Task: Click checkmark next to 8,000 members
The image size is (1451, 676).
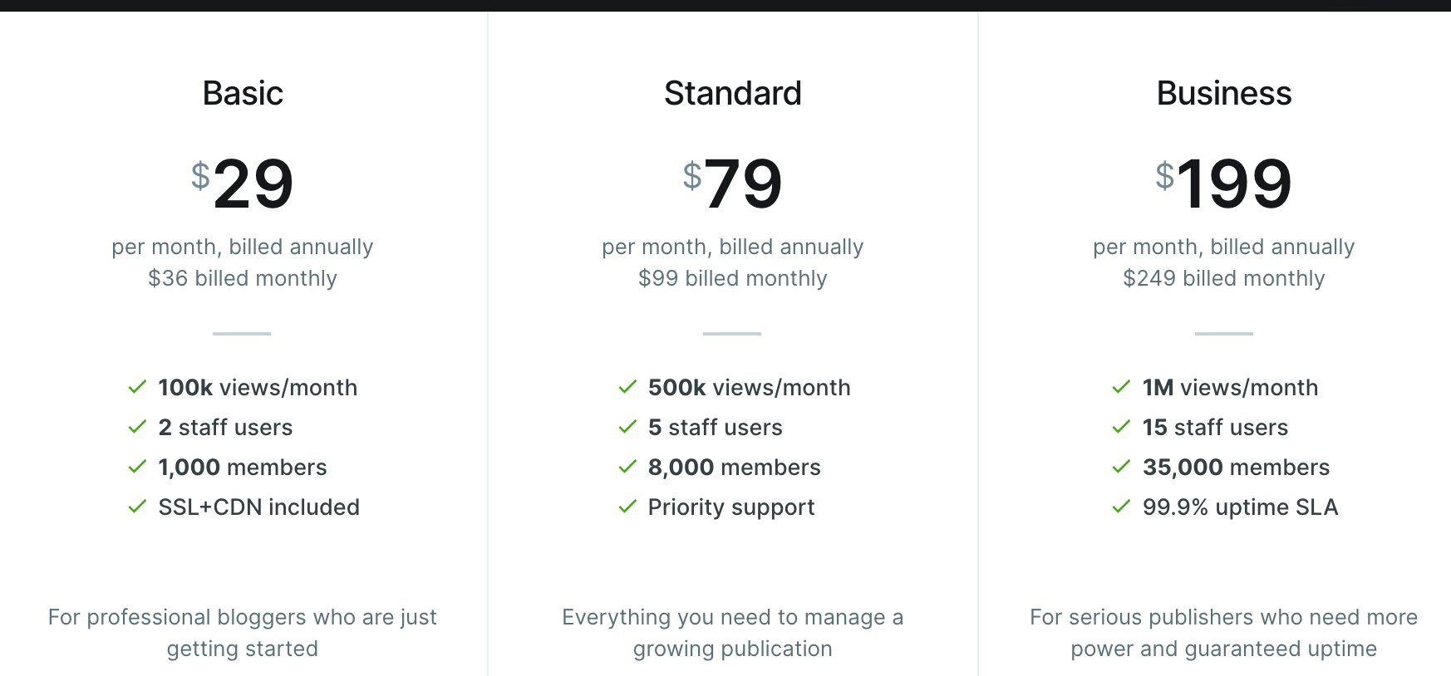Action: [627, 467]
